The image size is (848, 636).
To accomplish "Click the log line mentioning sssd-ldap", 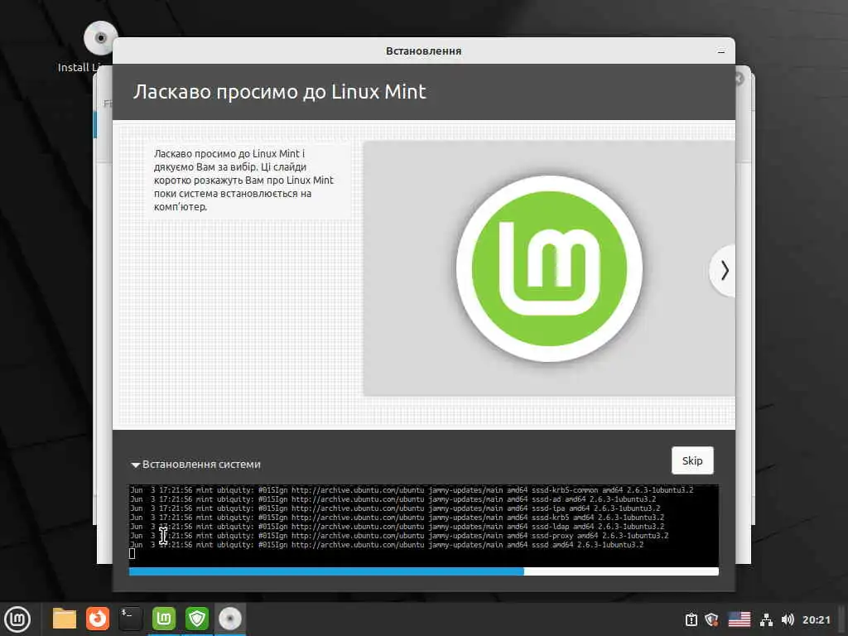I will coord(397,526).
